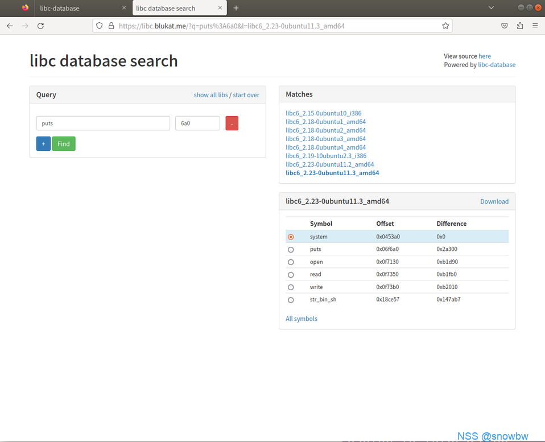View All symbols for this libc

(x=301, y=319)
